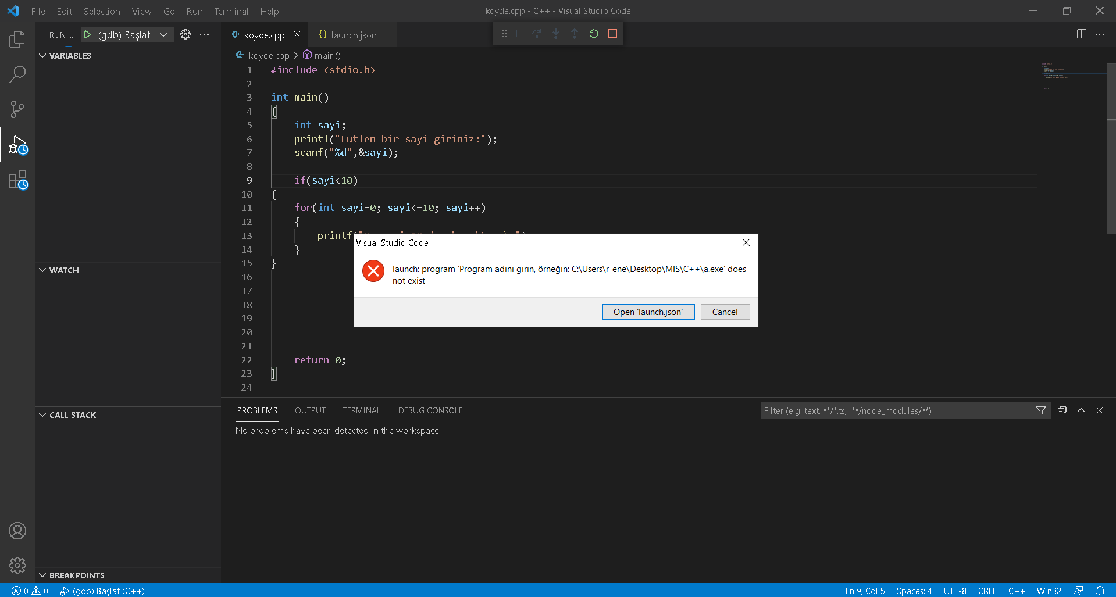The width and height of the screenshot is (1116, 597).
Task: Open the Go menu
Action: tap(169, 11)
